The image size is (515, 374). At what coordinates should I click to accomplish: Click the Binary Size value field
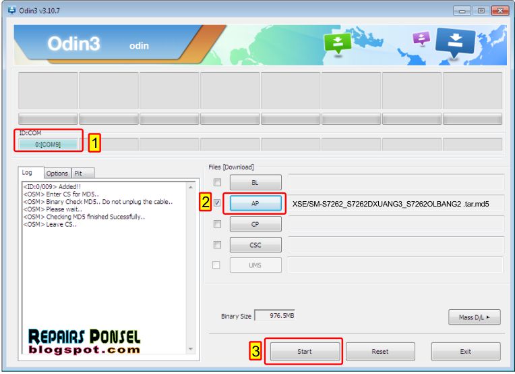pos(275,315)
